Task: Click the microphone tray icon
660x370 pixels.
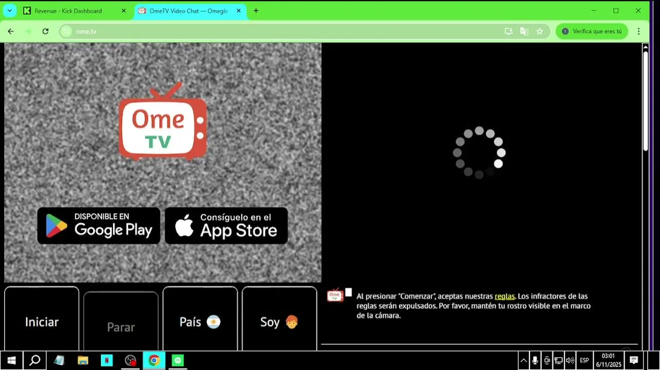Action: click(535, 360)
